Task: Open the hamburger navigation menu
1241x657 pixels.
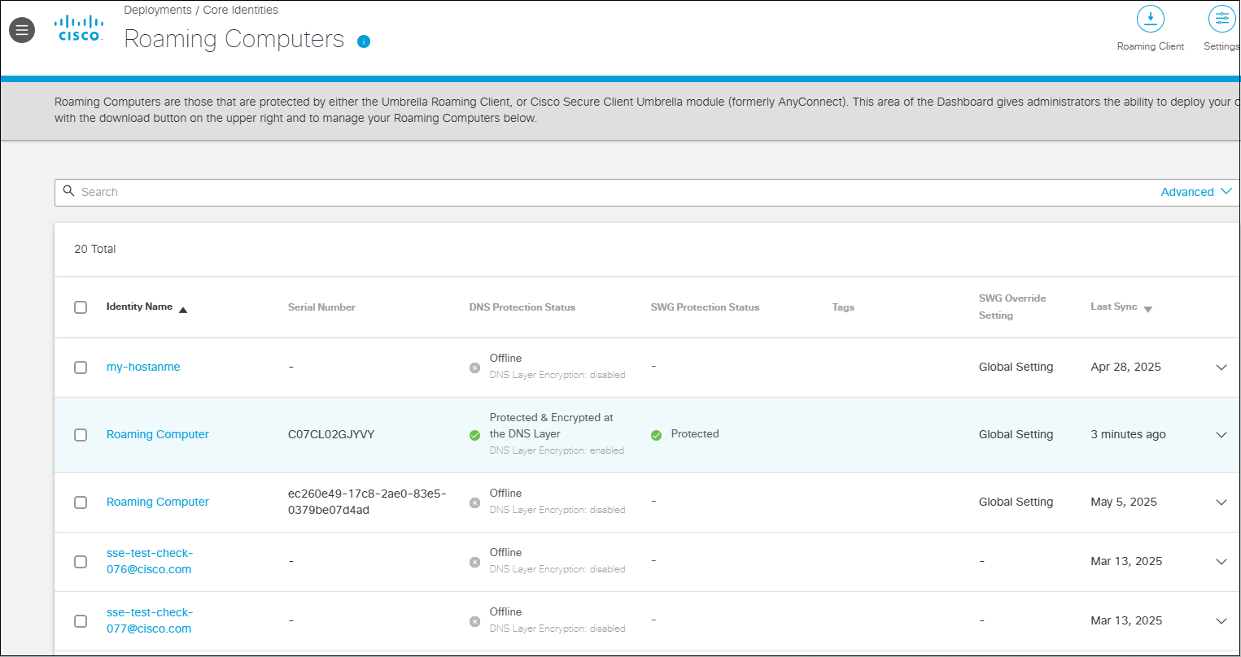Action: pos(22,30)
